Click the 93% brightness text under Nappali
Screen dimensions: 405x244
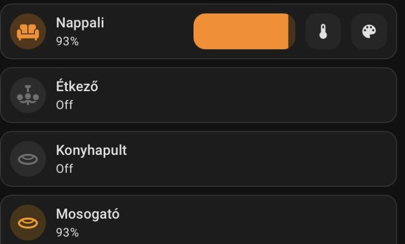(67, 42)
